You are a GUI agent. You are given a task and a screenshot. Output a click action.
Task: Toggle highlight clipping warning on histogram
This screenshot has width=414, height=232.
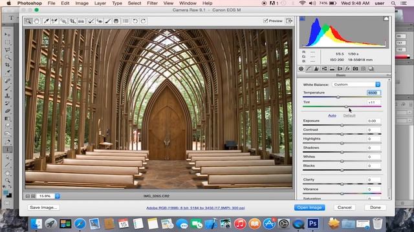[386, 19]
